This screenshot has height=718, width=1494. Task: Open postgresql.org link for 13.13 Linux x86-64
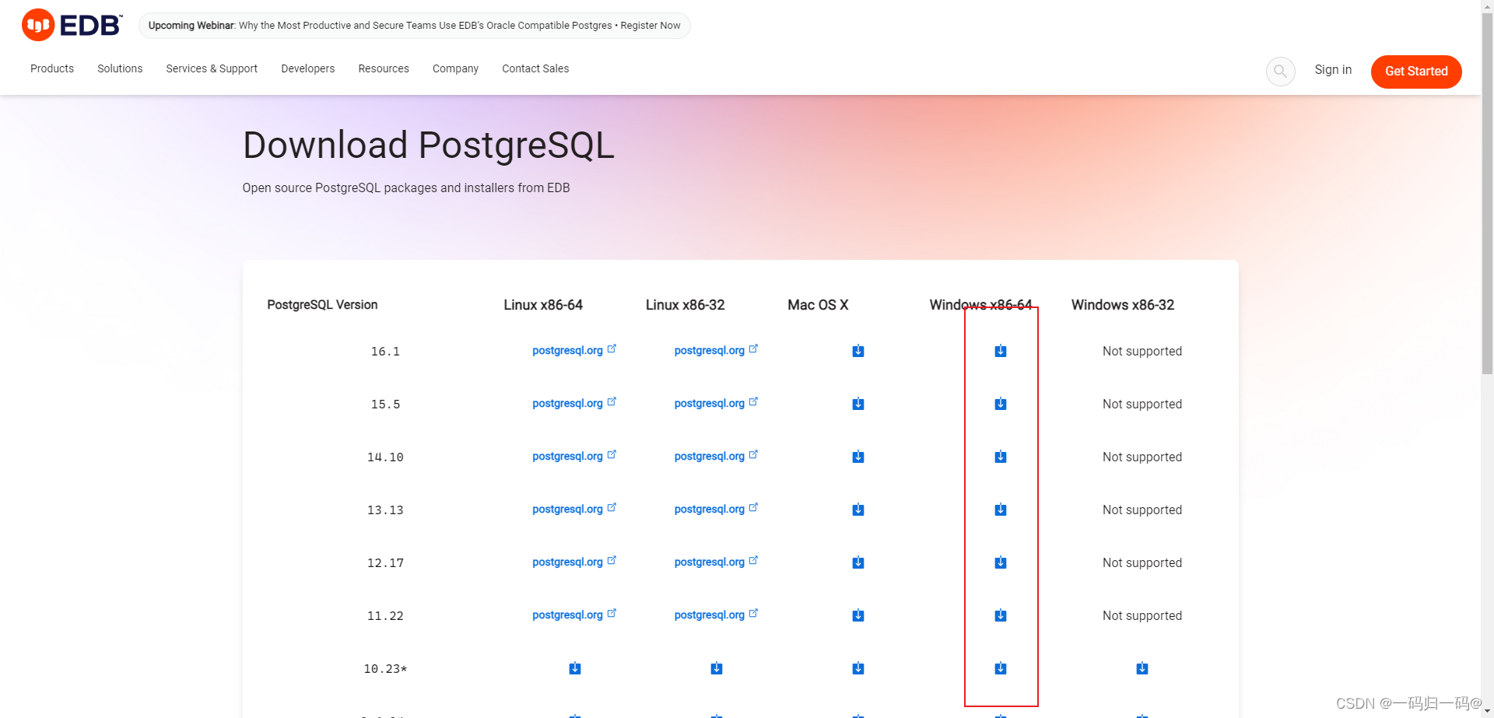[574, 509]
